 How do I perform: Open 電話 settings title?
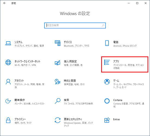[x=116, y=42]
